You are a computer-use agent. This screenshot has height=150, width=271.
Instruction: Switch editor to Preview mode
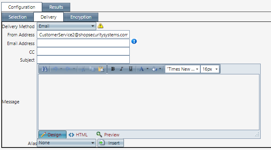click(108, 135)
